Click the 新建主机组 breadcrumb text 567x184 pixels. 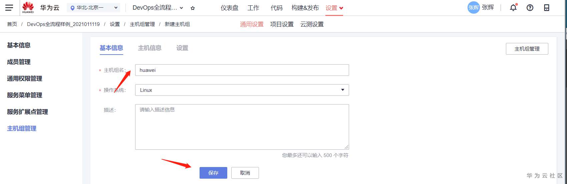point(177,24)
